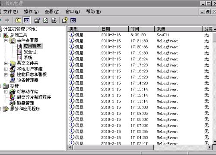
Task: Click the 存储 icon in tree
Action: (6, 86)
